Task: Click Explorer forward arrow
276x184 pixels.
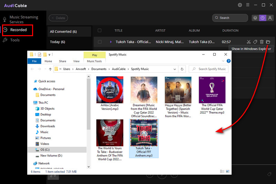Action: tap(39, 69)
